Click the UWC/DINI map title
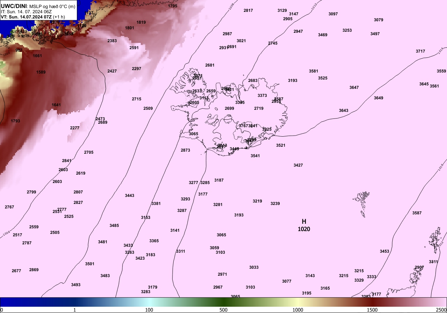This screenshot has height=313, width=447. point(14,6)
